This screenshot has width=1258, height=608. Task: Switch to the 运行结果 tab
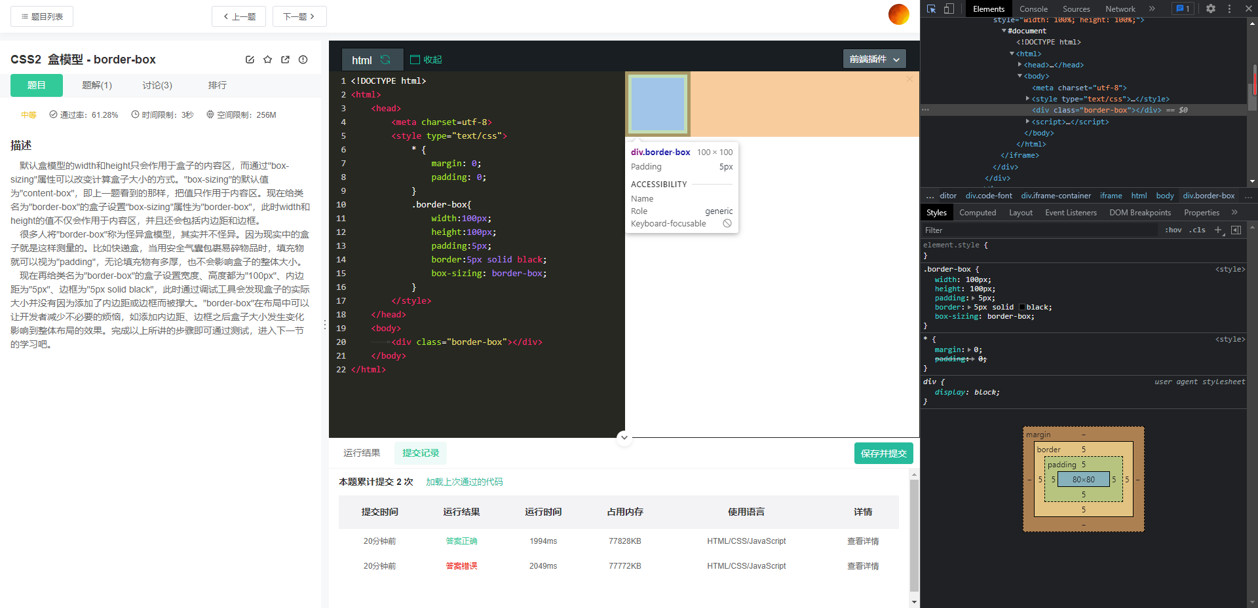tap(362, 453)
